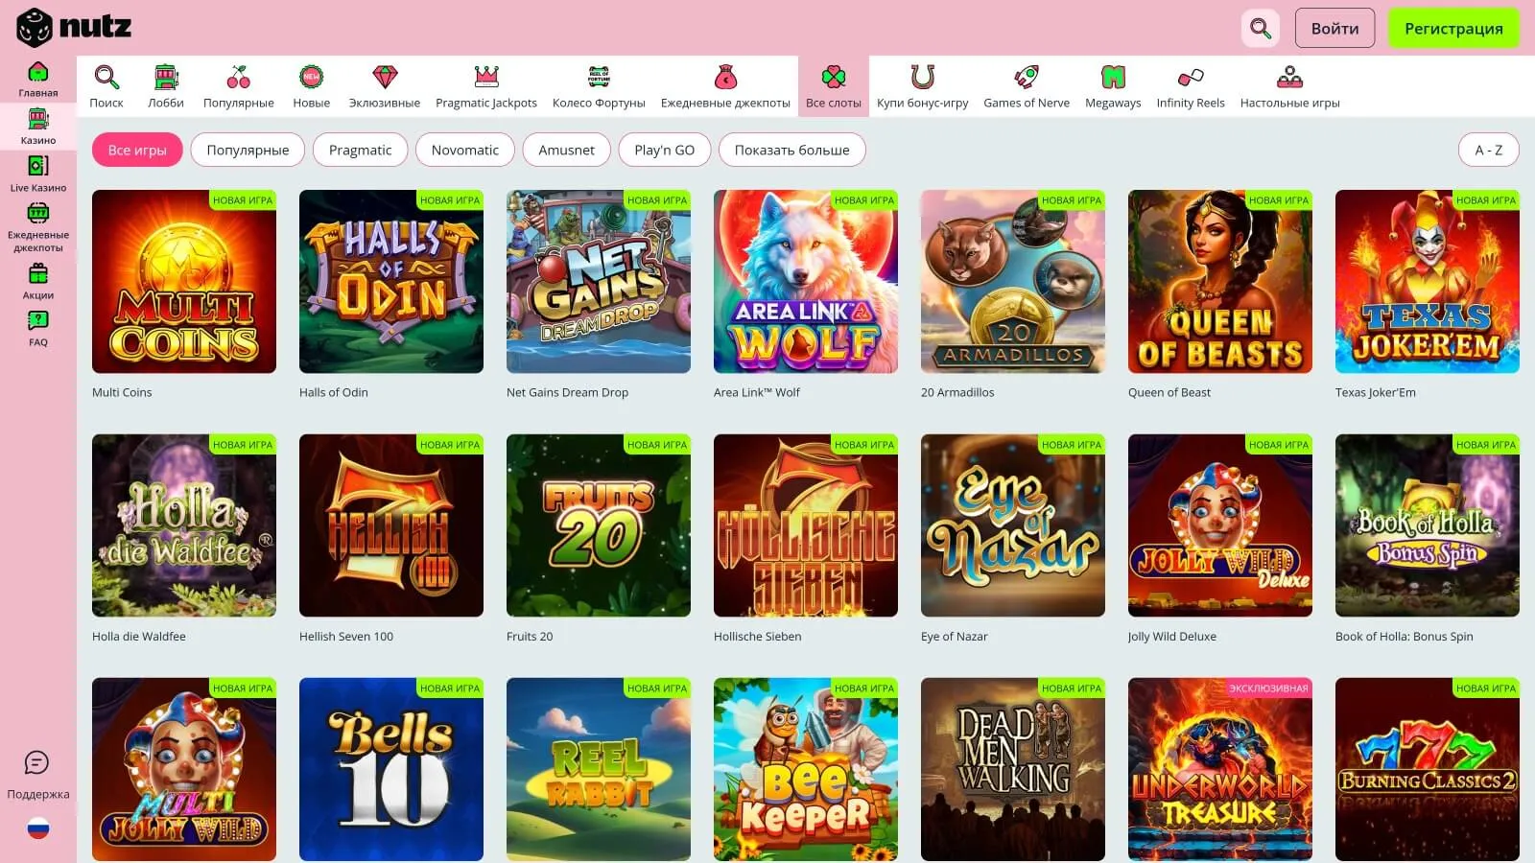Select the Эклюзивные gem icon
The height and width of the screenshot is (863, 1535).
385,77
